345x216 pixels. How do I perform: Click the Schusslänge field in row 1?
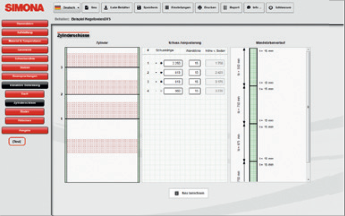tap(173, 63)
